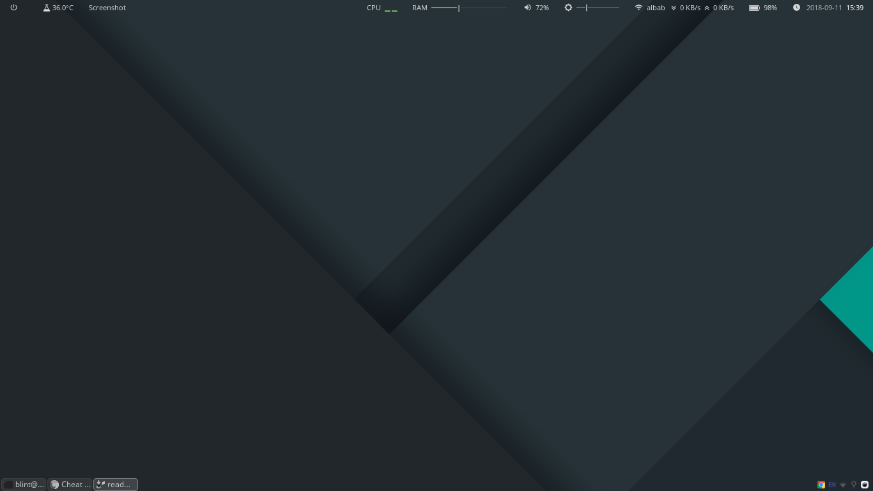
Task: Click the CPU label in top bar
Action: [374, 8]
